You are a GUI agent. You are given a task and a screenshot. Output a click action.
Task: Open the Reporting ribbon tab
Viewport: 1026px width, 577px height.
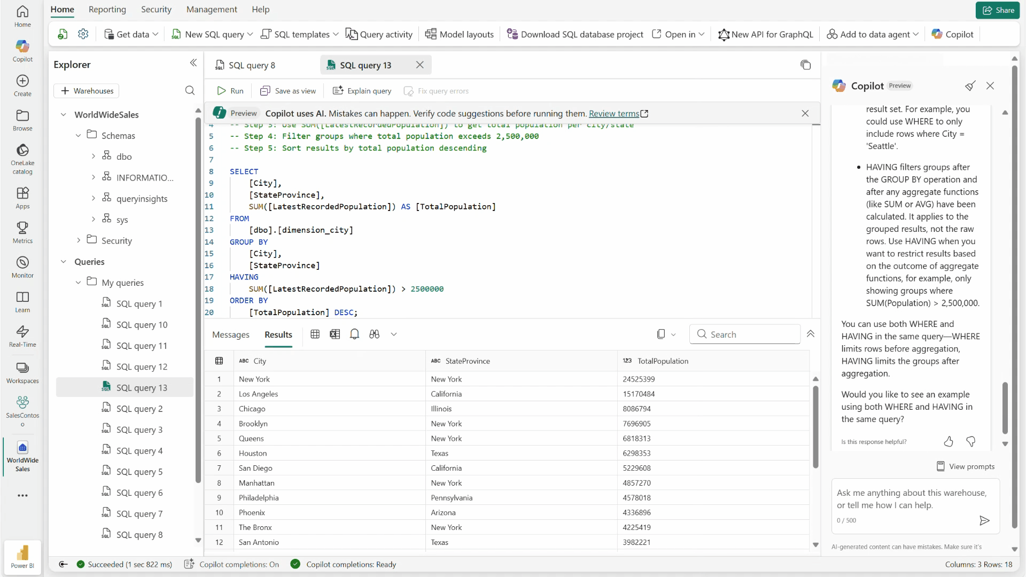(107, 9)
